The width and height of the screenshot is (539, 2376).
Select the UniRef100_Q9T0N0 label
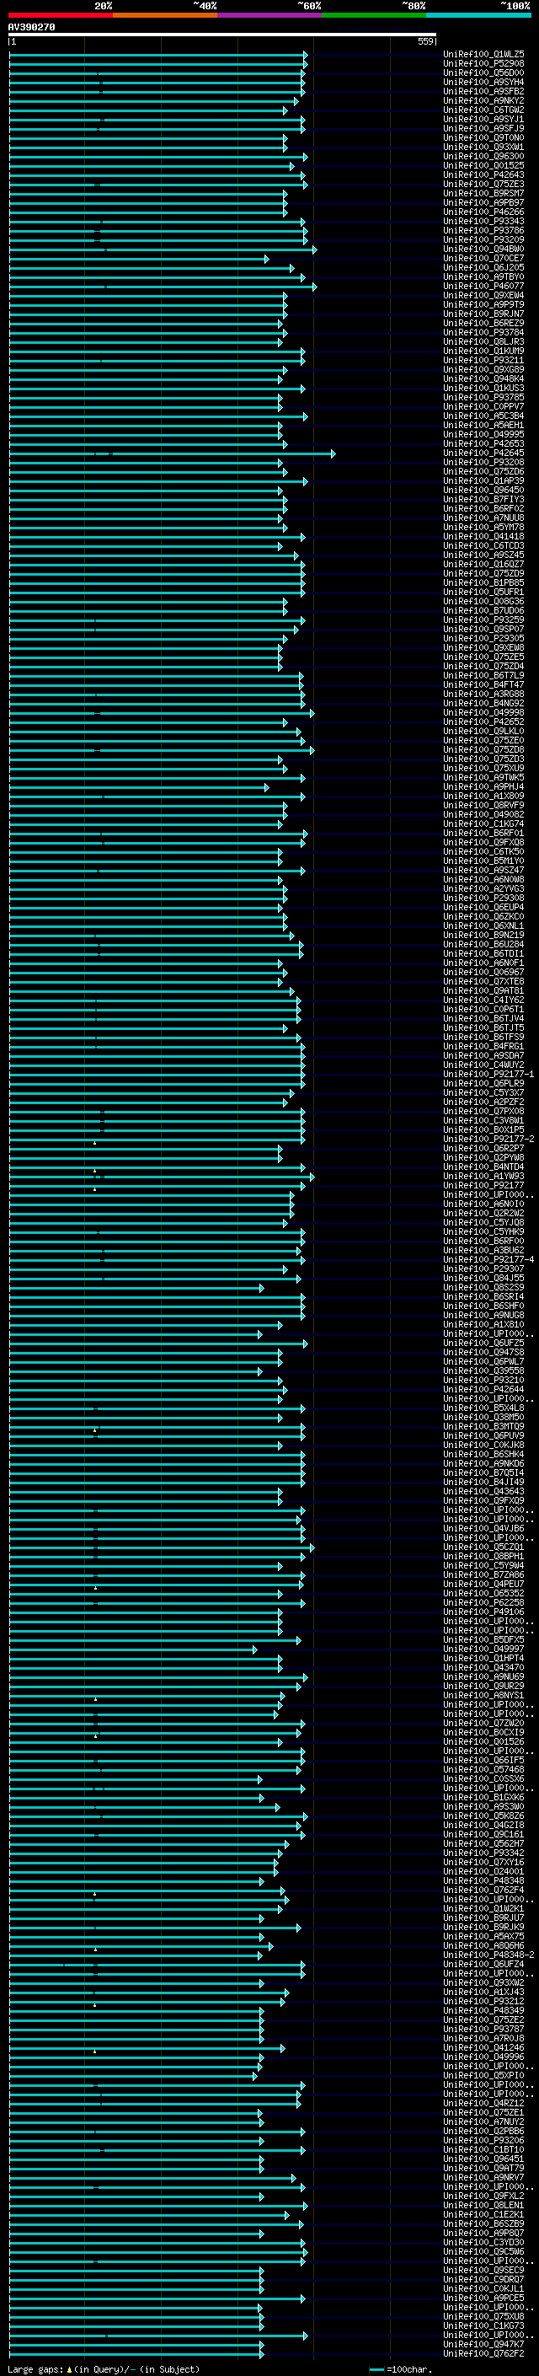click(x=483, y=137)
